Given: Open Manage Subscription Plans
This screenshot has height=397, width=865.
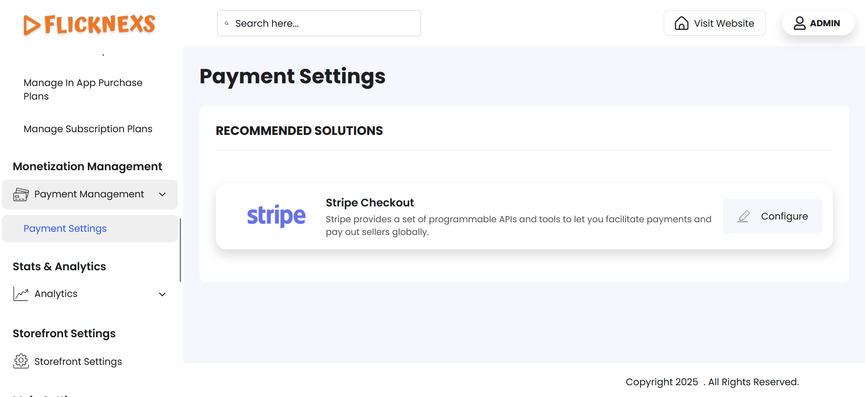Looking at the screenshot, I should coord(88,129).
